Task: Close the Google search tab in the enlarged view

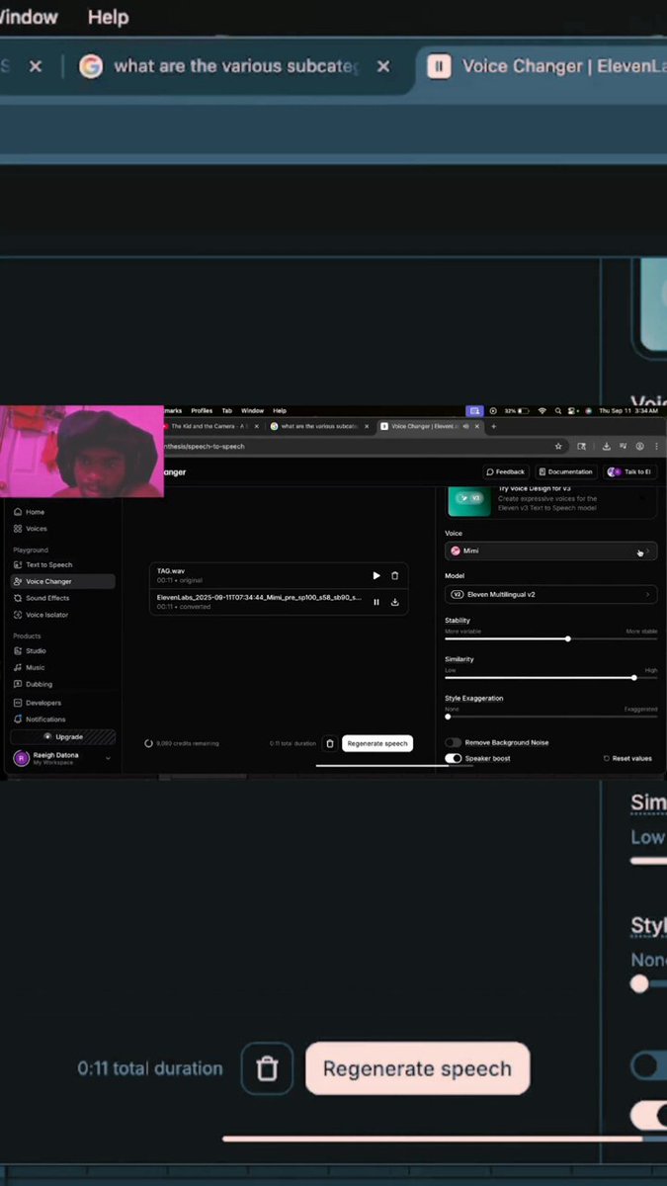Action: click(383, 66)
